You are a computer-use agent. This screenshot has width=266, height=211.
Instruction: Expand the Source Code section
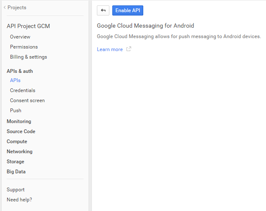pyautogui.click(x=21, y=131)
